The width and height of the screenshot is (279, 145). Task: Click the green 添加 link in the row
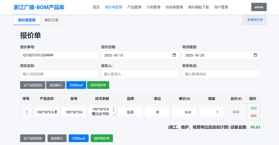click(x=253, y=108)
